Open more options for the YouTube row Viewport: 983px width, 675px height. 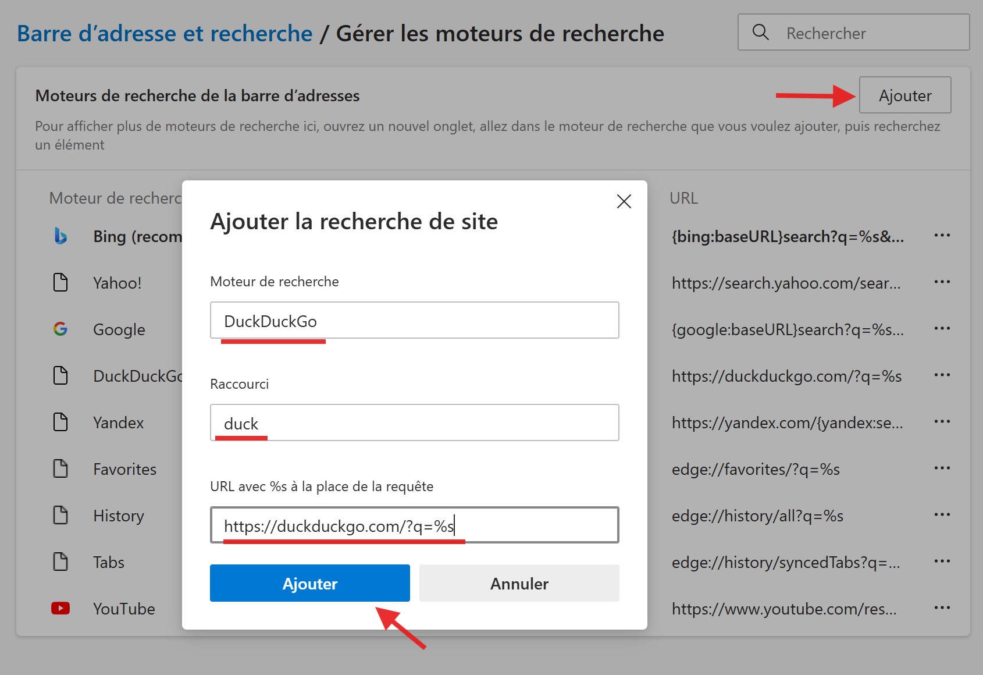pyautogui.click(x=942, y=608)
